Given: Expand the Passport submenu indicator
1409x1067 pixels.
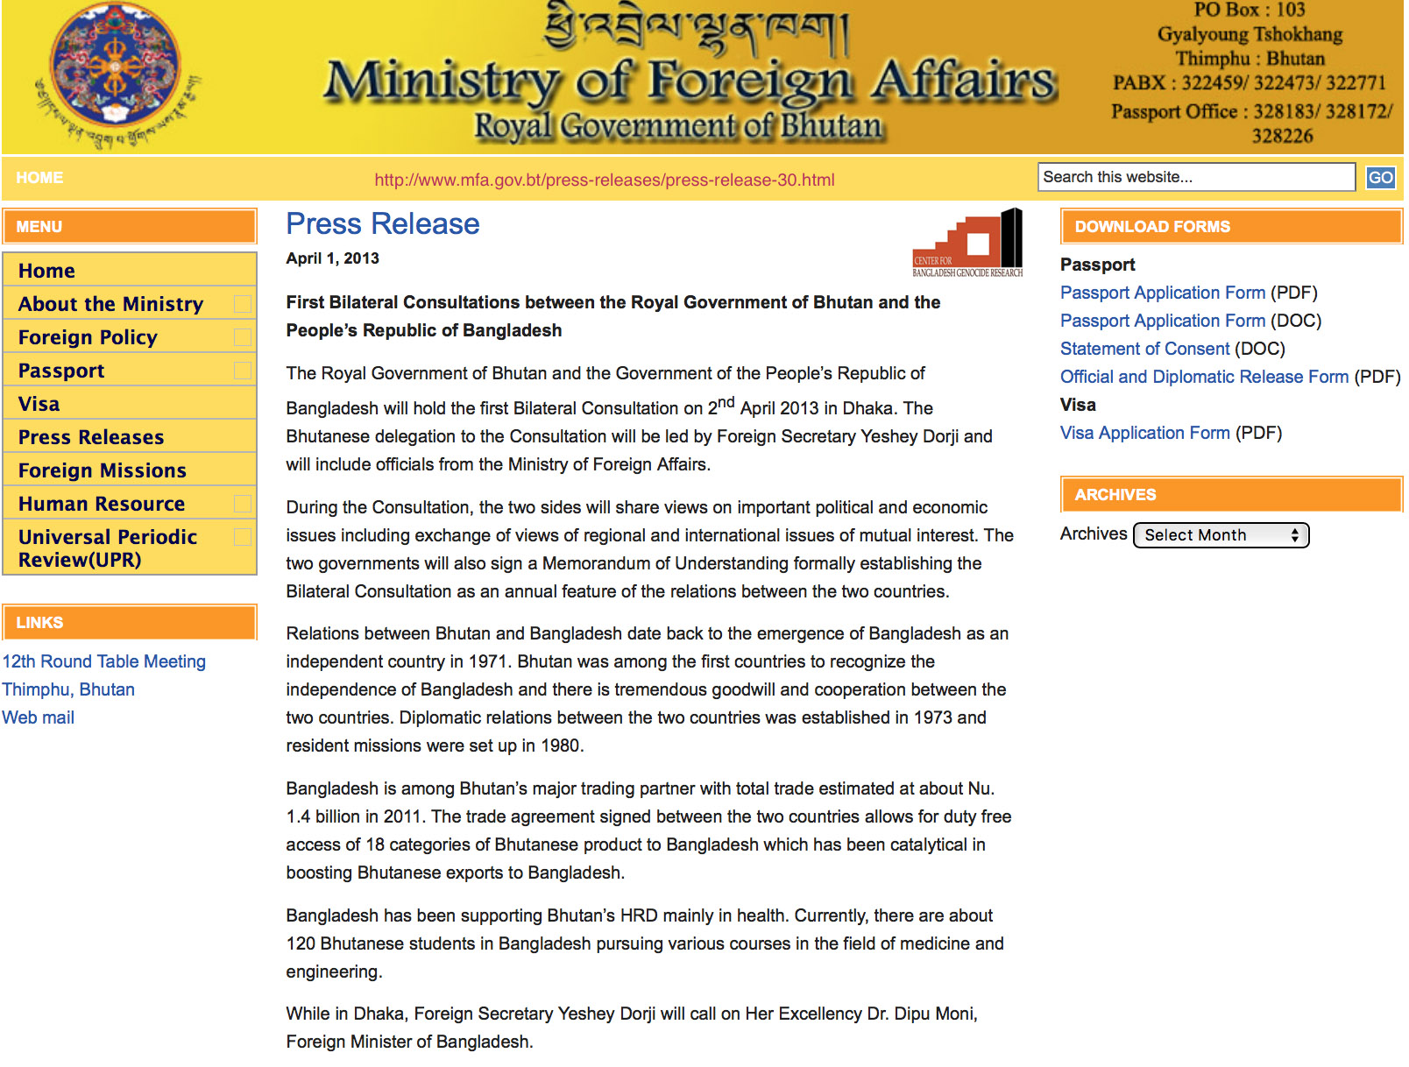Looking at the screenshot, I should point(243,371).
